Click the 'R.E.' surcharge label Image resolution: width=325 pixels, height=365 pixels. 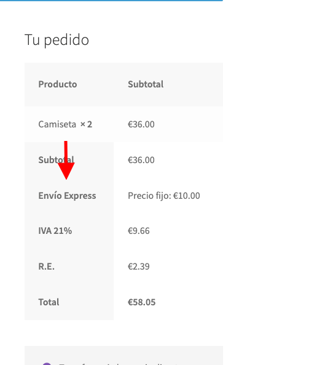[47, 267]
